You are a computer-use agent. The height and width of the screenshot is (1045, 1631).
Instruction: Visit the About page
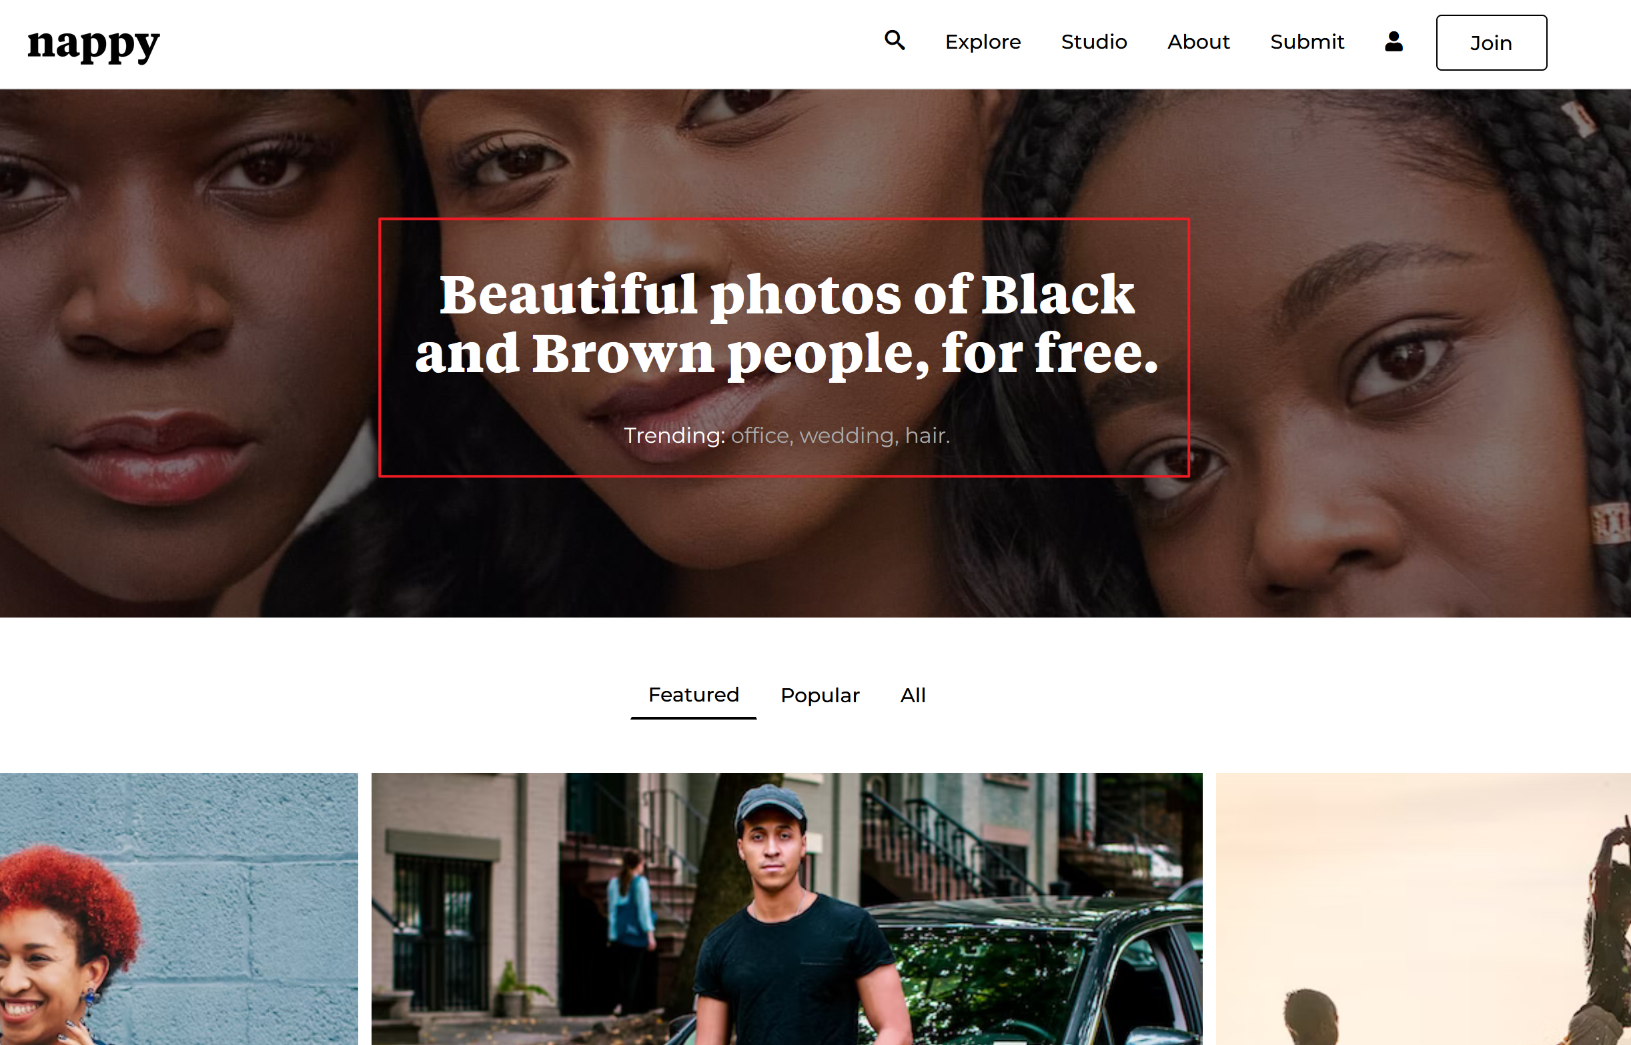[x=1198, y=42]
